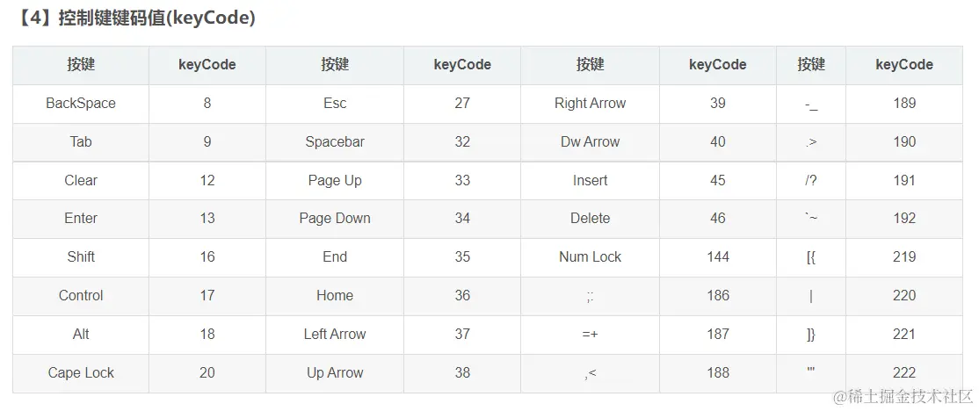Select the Page Up cell

tap(335, 181)
